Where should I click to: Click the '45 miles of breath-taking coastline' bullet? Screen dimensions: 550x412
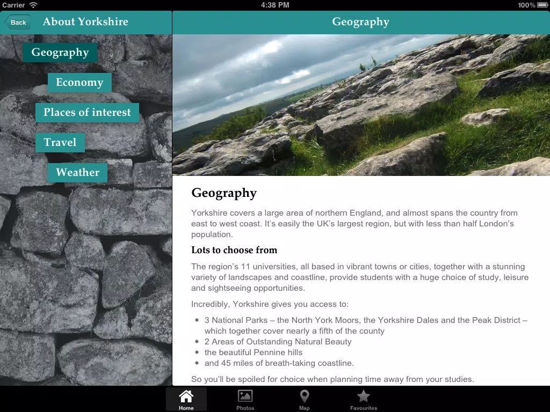[279, 363]
